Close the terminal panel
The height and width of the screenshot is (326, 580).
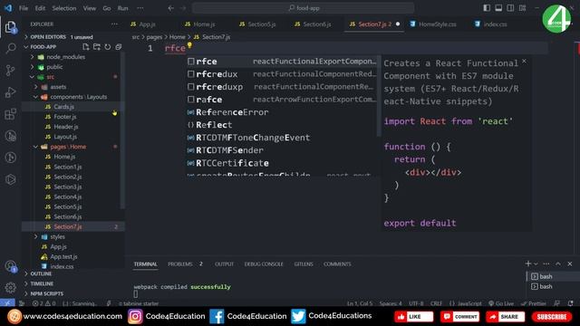pyautogui.click(x=570, y=264)
